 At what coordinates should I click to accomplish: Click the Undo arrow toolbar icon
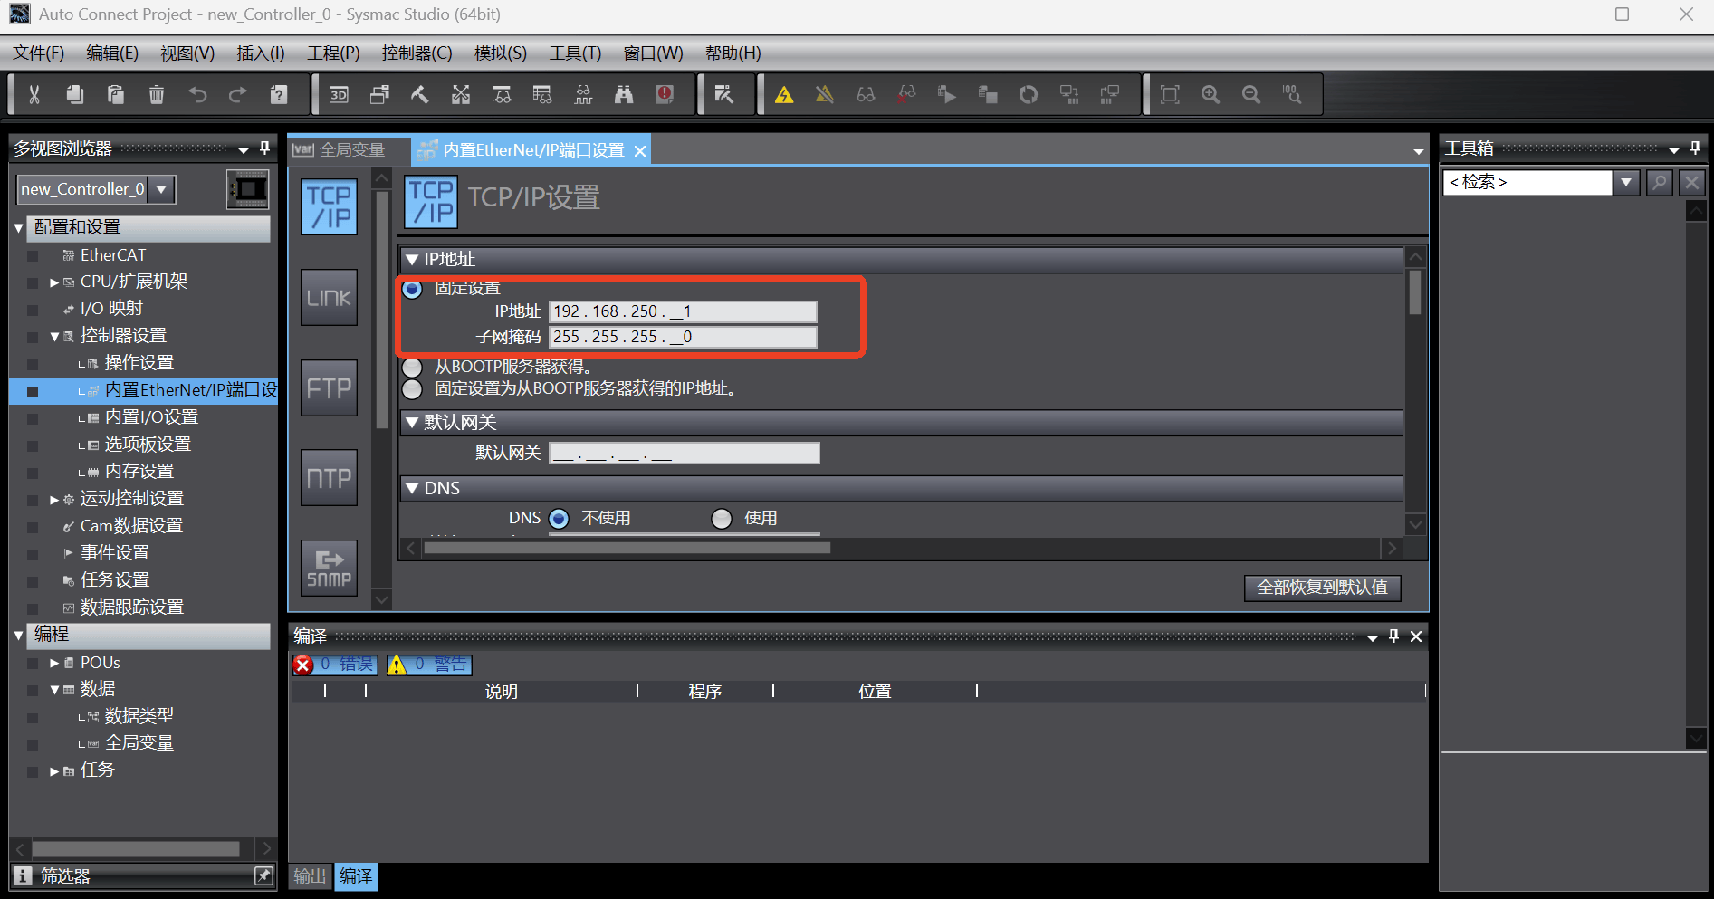coord(197,94)
